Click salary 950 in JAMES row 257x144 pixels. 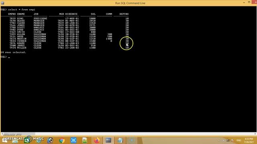[x=93, y=46]
